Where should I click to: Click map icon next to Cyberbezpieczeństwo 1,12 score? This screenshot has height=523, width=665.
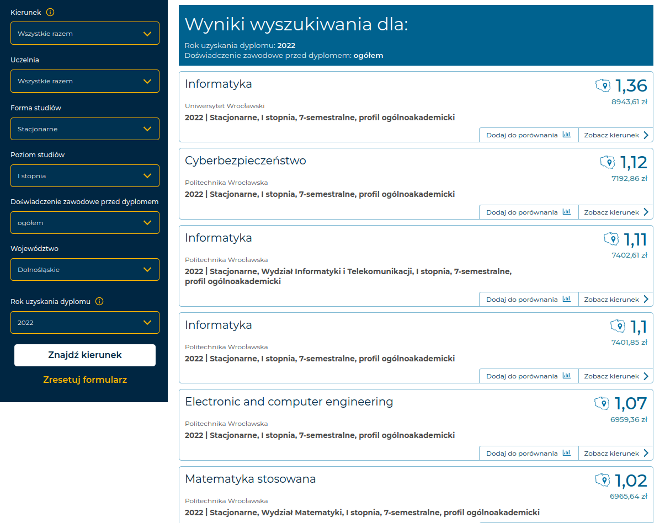click(x=607, y=162)
